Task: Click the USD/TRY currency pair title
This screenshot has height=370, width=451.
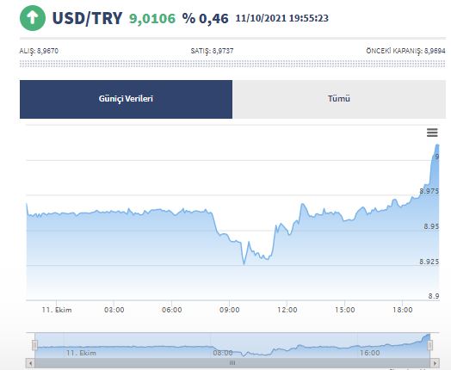Action: [88, 18]
